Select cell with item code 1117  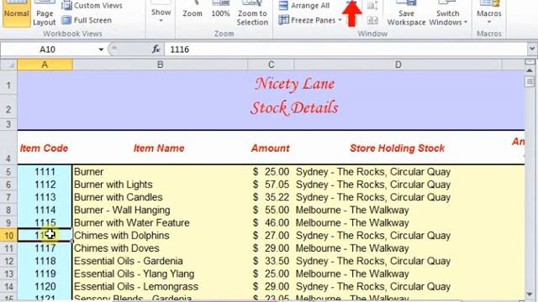coord(45,248)
